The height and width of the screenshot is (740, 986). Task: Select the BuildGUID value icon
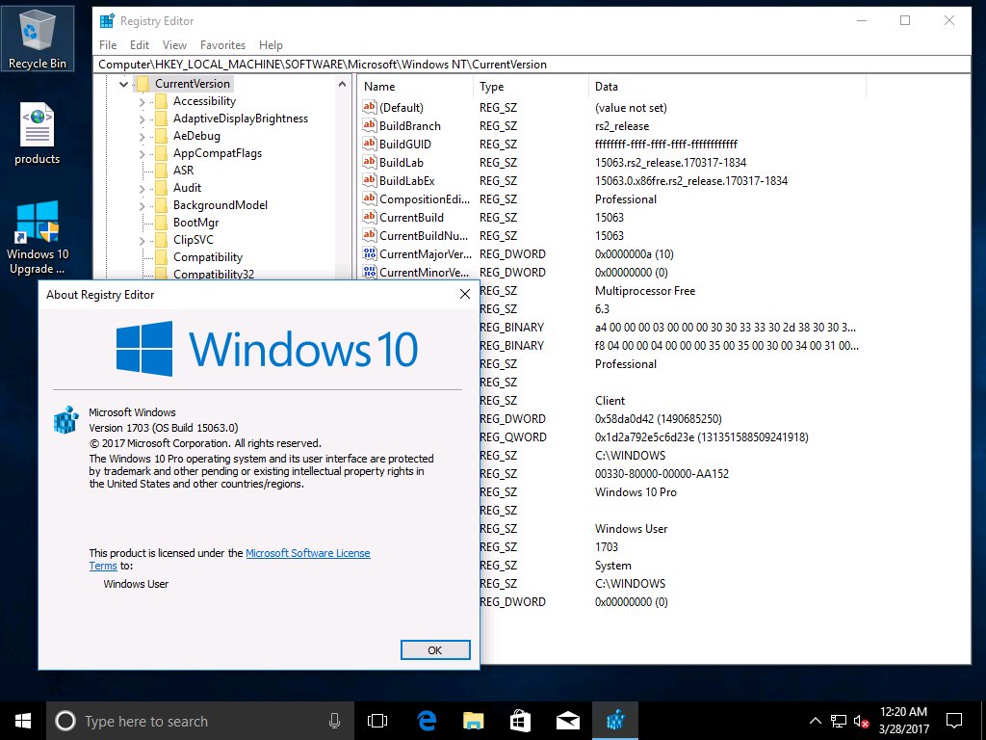pos(370,145)
